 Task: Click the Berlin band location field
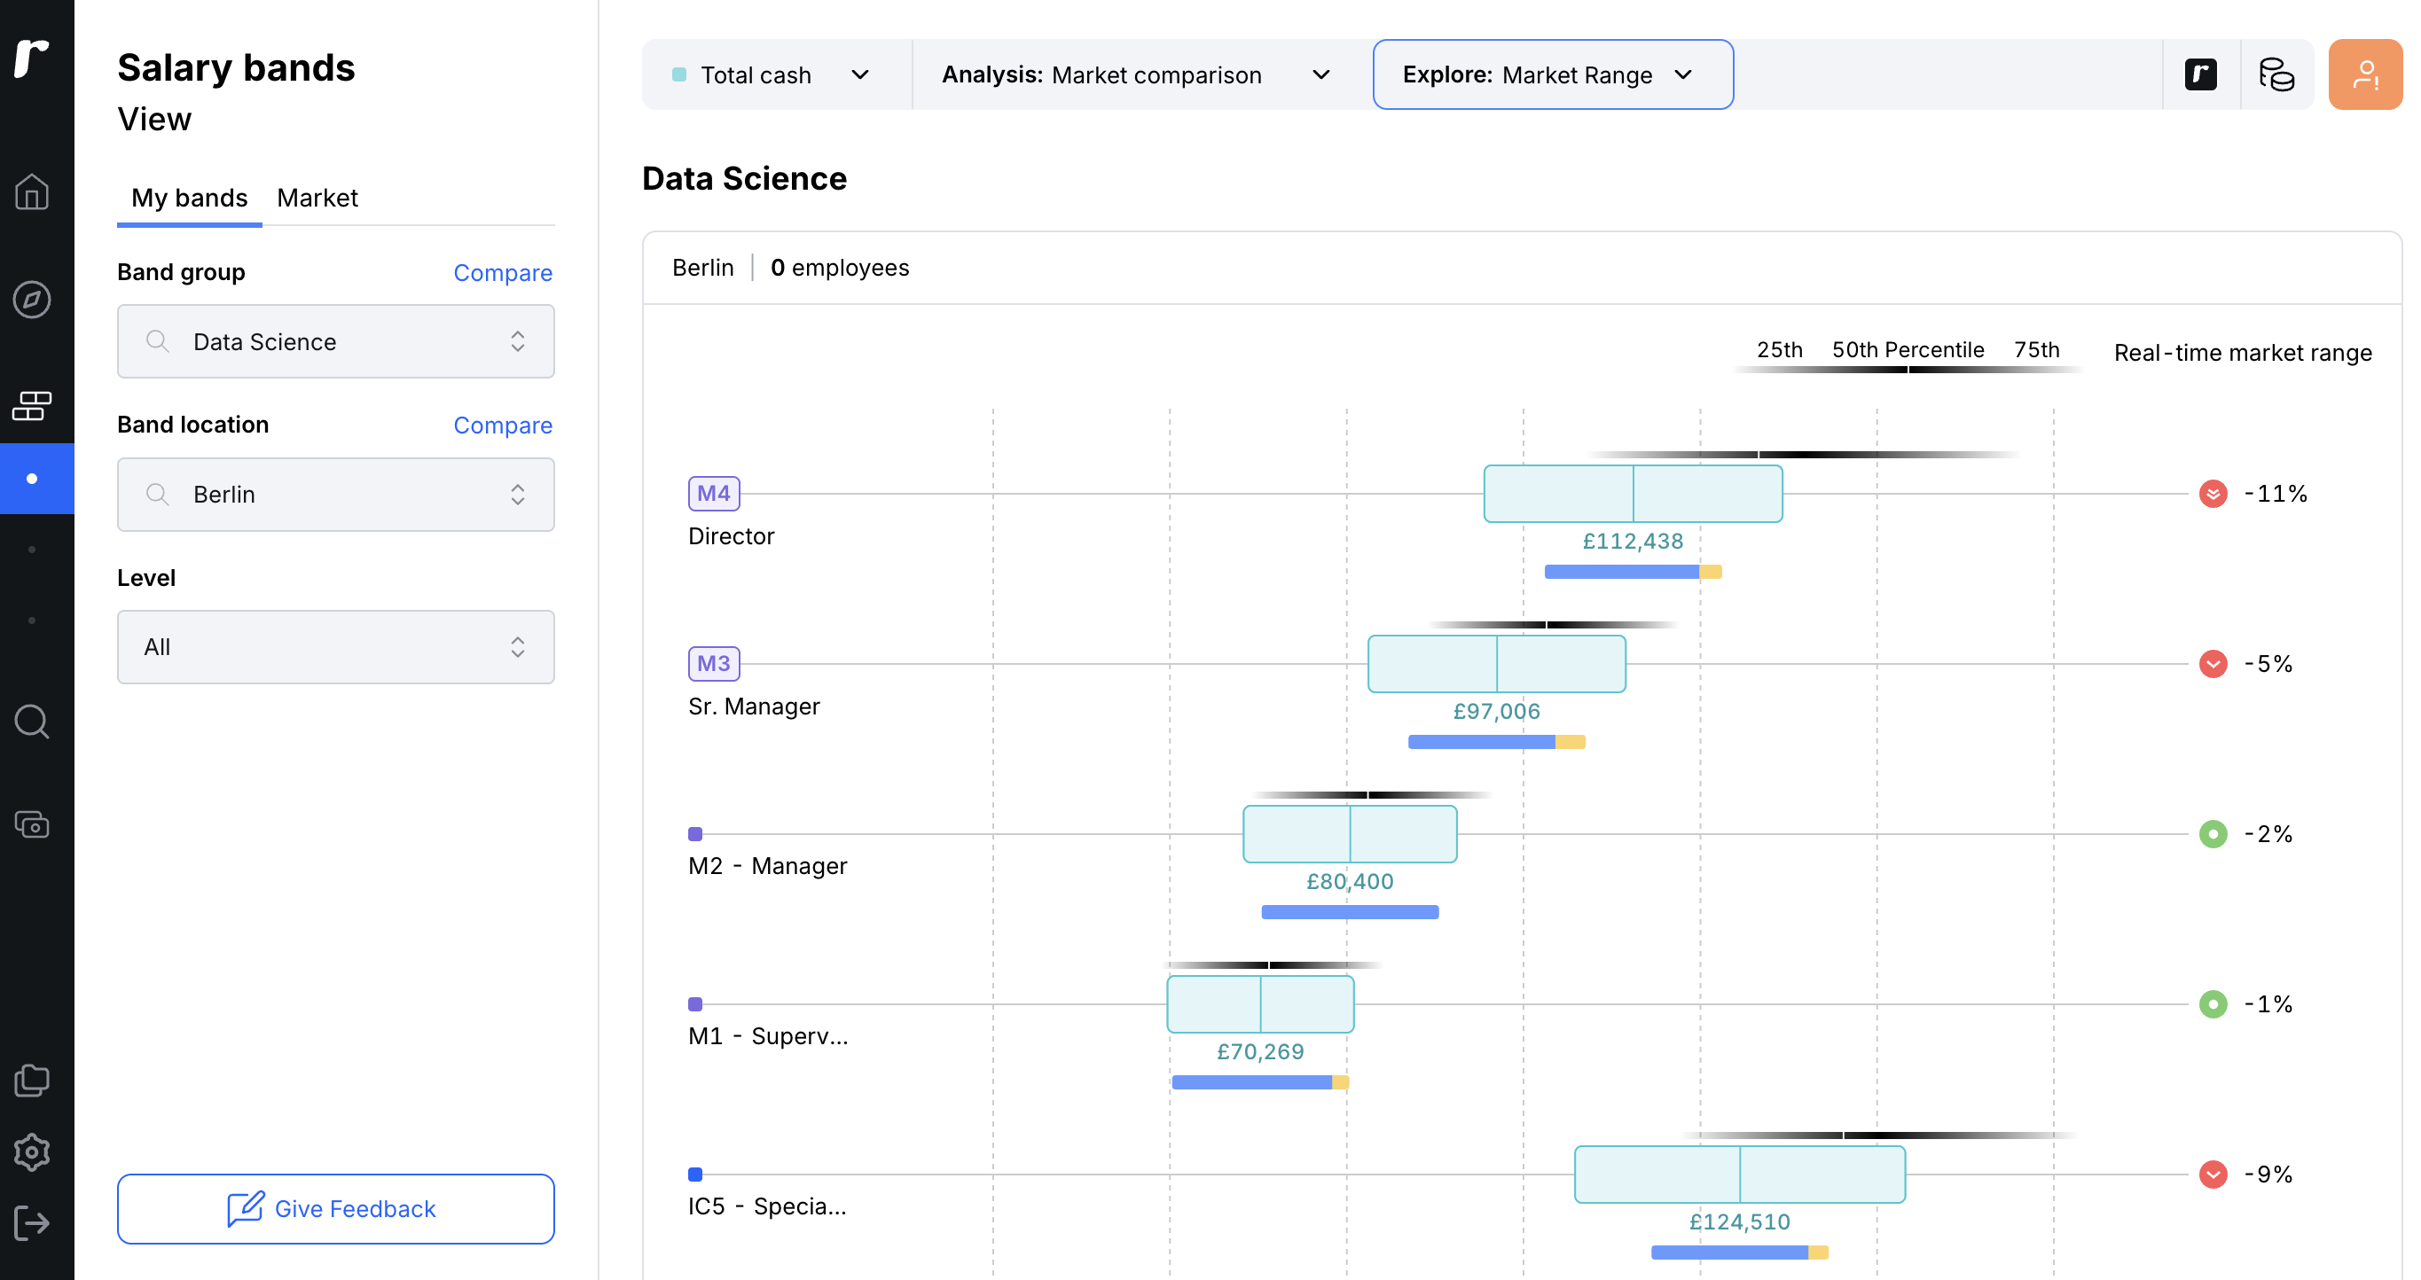[x=335, y=494]
